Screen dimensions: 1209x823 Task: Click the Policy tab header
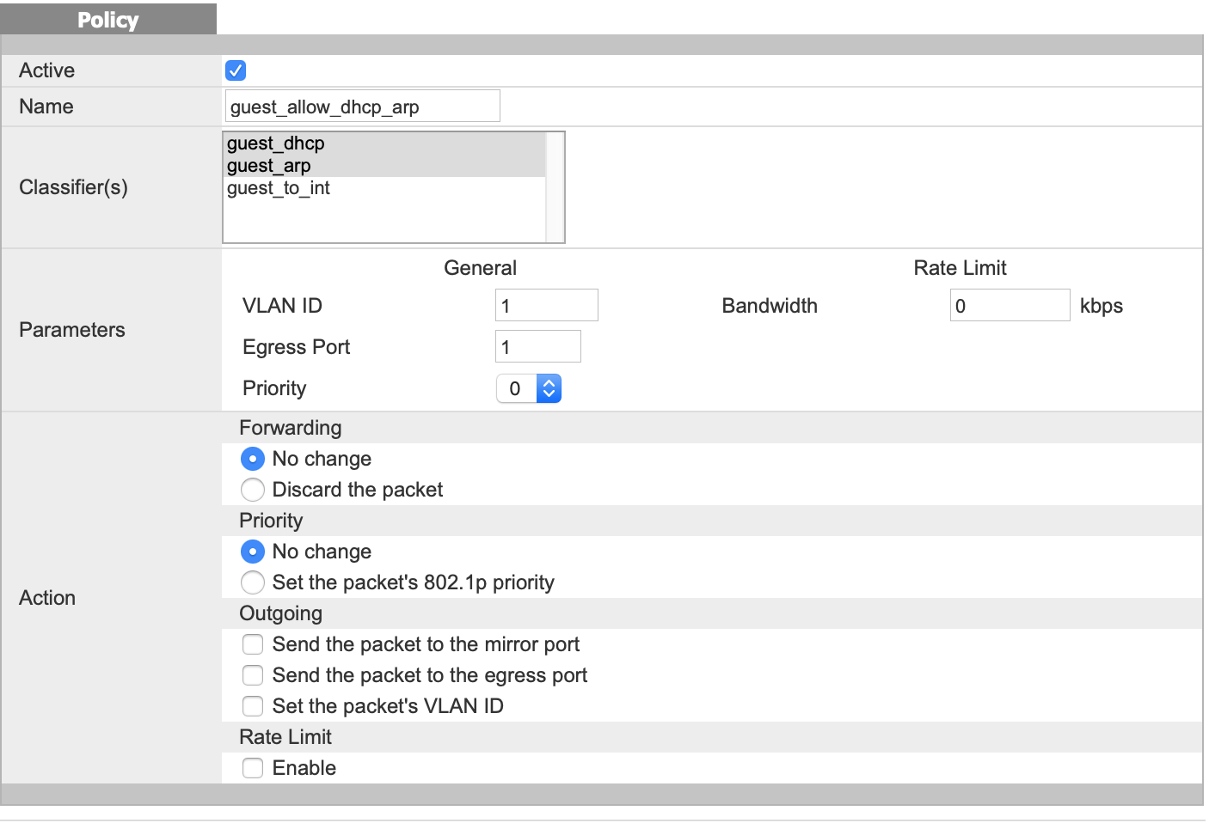click(108, 20)
